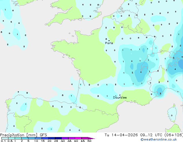Pick the sky-blue 2–5 mm legend swatch
The image size is (183, 142).
(25, 138)
